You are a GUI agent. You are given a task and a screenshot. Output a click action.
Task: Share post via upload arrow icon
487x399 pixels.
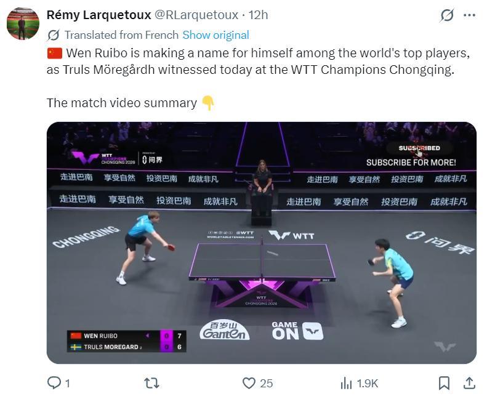point(469,383)
